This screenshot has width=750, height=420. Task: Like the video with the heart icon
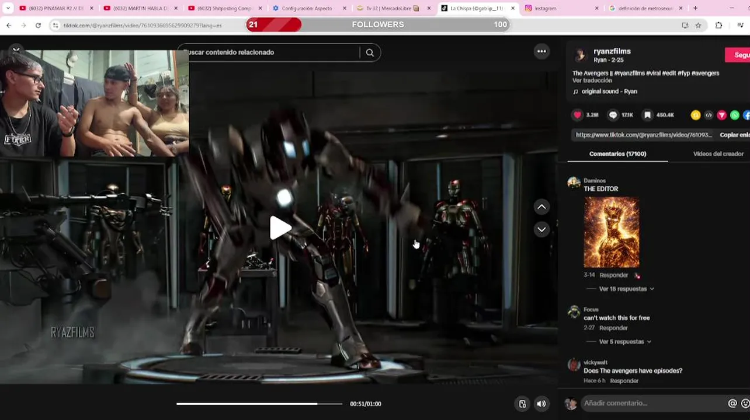(578, 115)
